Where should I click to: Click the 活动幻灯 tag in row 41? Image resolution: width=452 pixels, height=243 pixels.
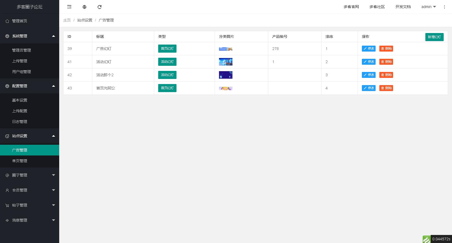coord(167,62)
